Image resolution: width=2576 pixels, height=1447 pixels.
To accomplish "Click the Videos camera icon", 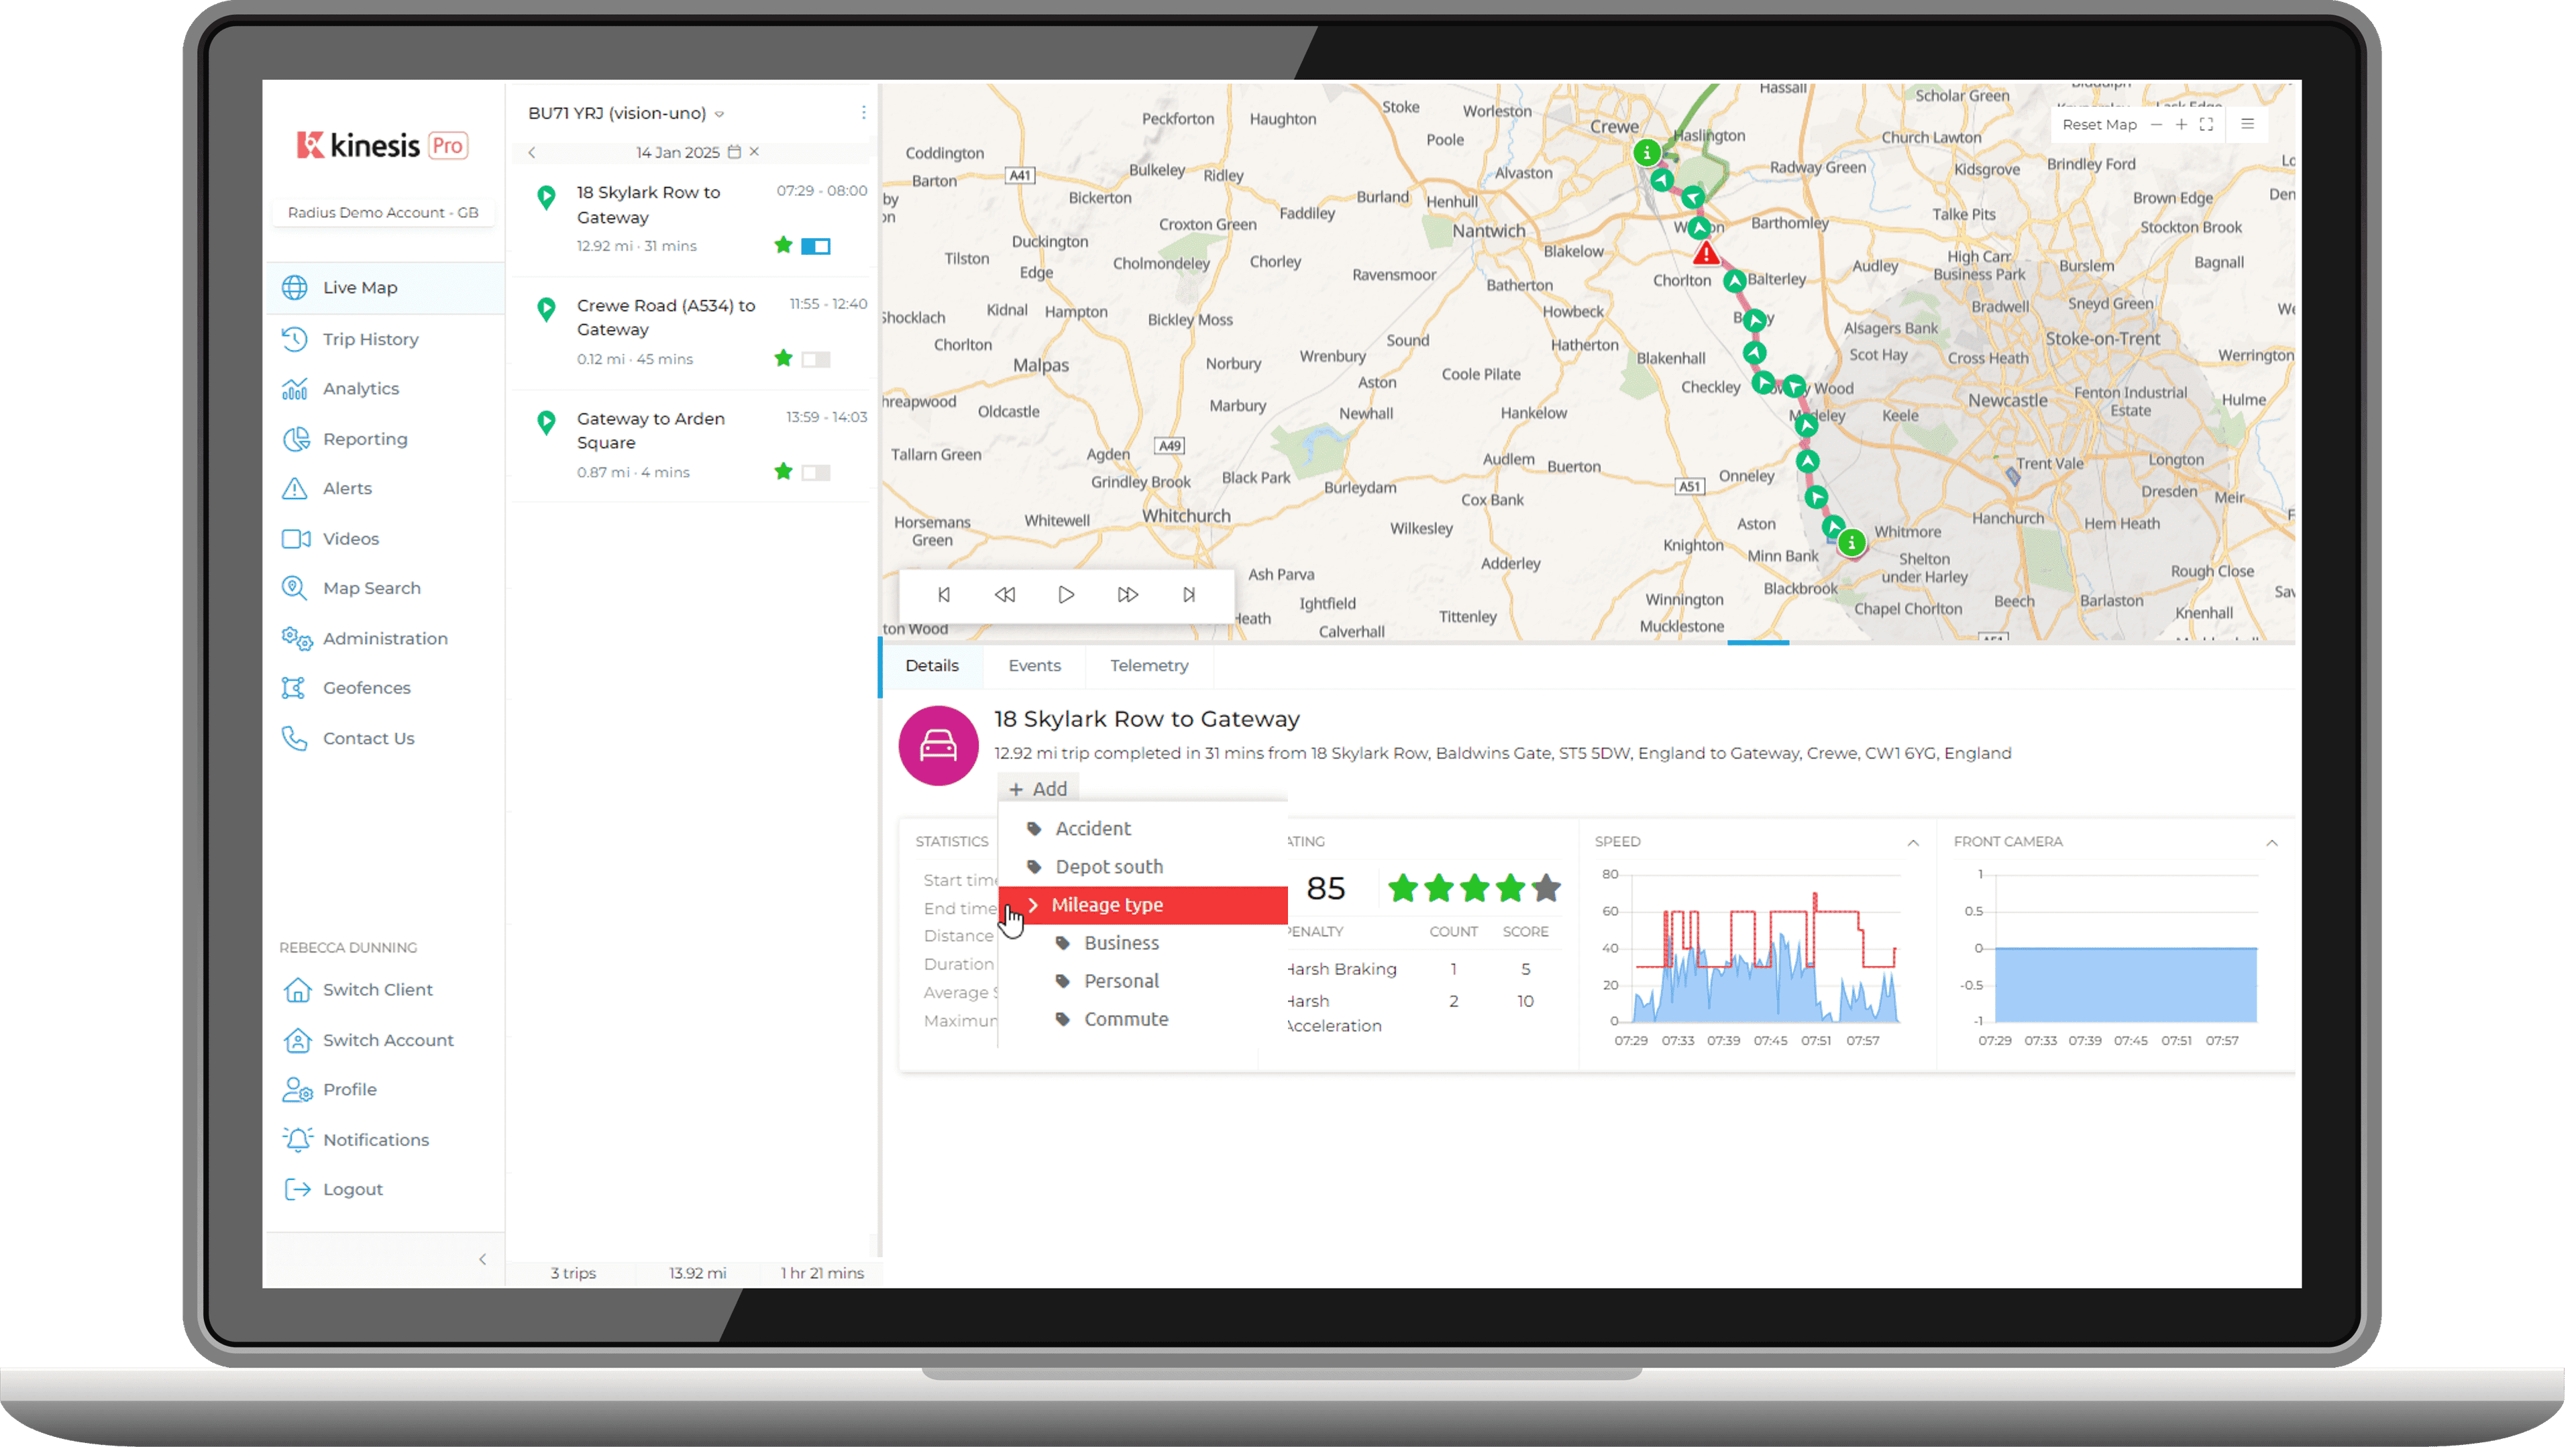I will 296,539.
